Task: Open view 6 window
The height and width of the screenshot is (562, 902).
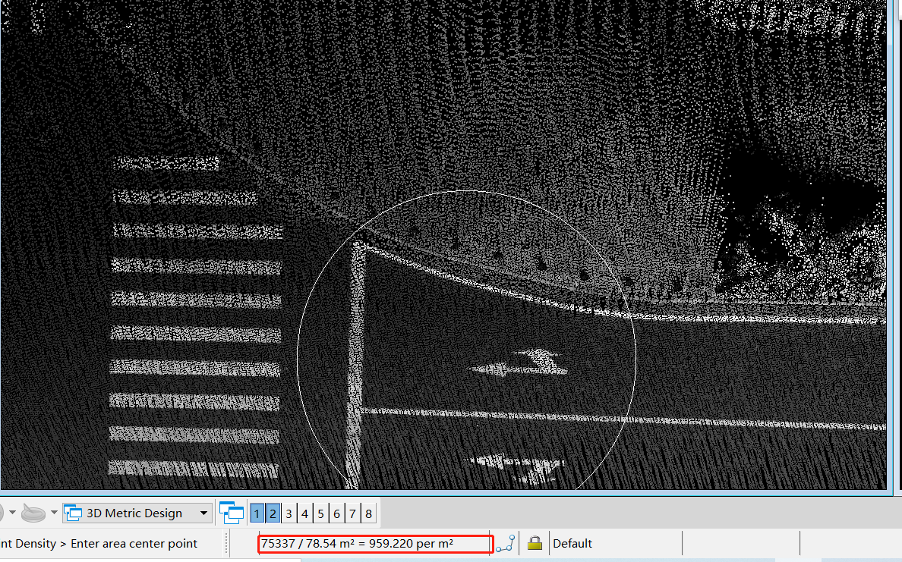Action: click(x=336, y=513)
